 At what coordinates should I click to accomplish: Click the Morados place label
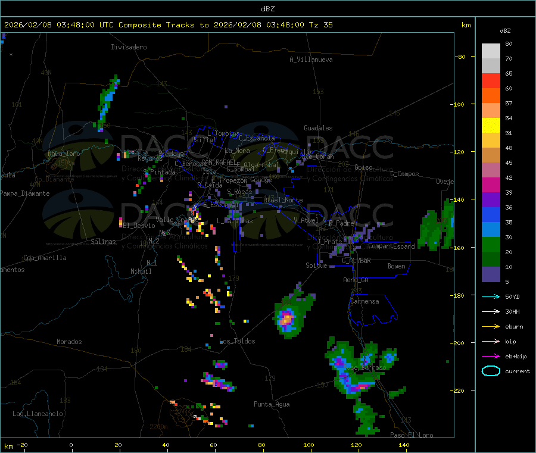[69, 342]
